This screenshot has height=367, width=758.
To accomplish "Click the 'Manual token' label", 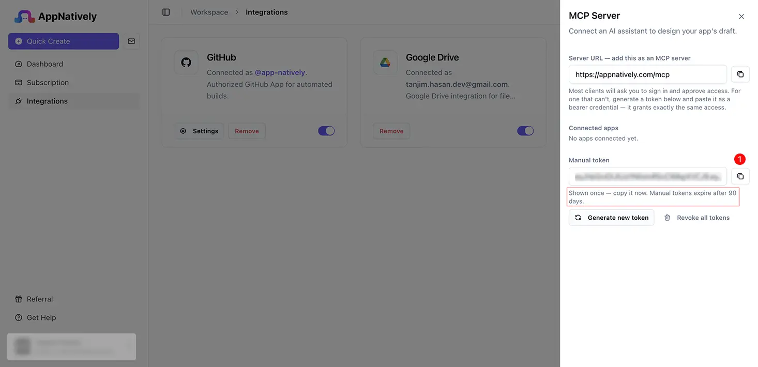I will [x=589, y=160].
